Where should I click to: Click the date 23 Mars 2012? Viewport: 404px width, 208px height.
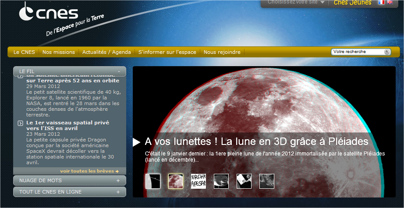(x=43, y=134)
